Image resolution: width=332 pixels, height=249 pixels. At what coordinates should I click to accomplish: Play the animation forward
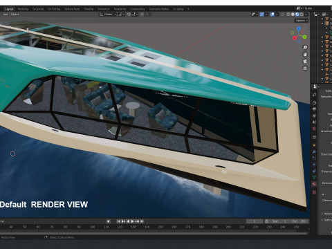tap(132, 221)
